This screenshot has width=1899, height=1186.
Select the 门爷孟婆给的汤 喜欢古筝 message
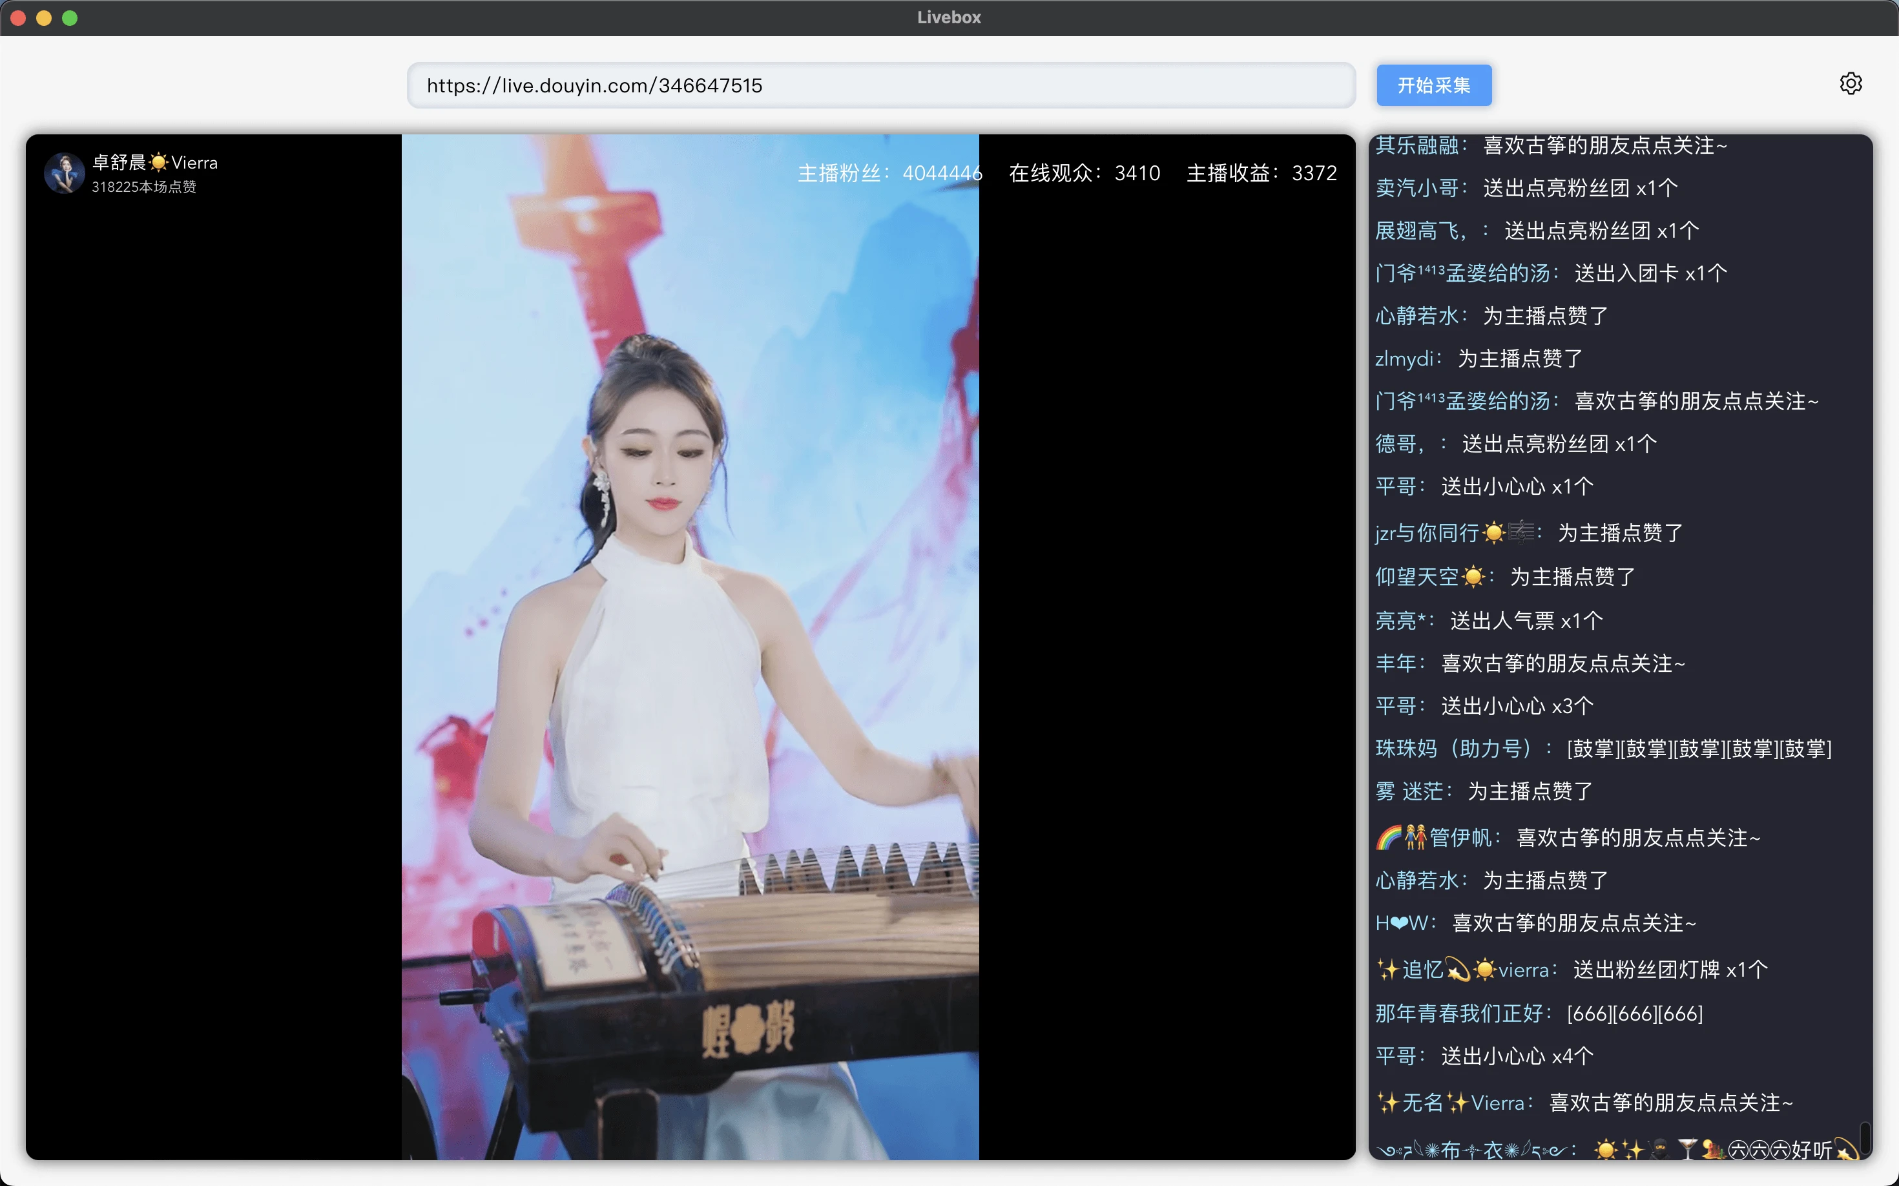[1596, 401]
